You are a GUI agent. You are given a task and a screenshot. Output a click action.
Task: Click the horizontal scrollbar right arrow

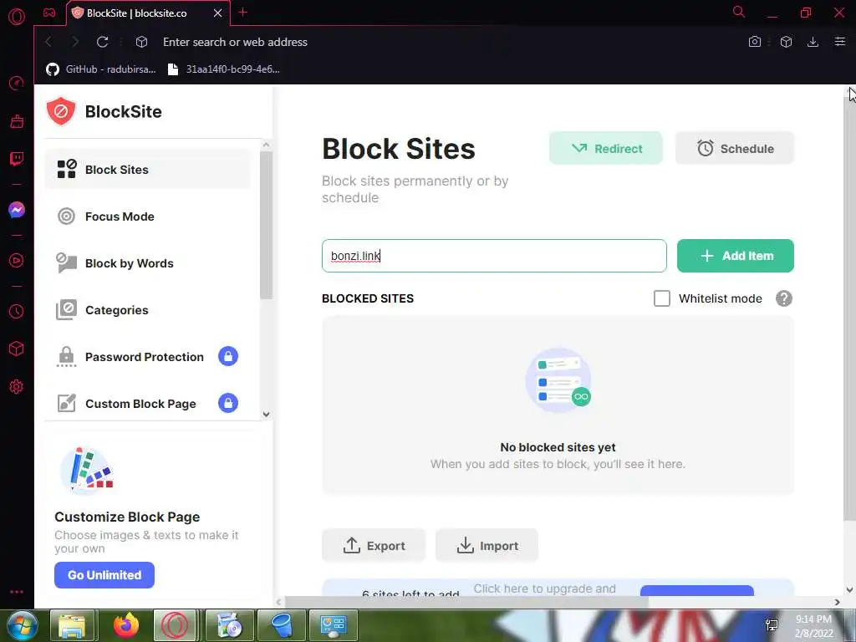pyautogui.click(x=837, y=602)
